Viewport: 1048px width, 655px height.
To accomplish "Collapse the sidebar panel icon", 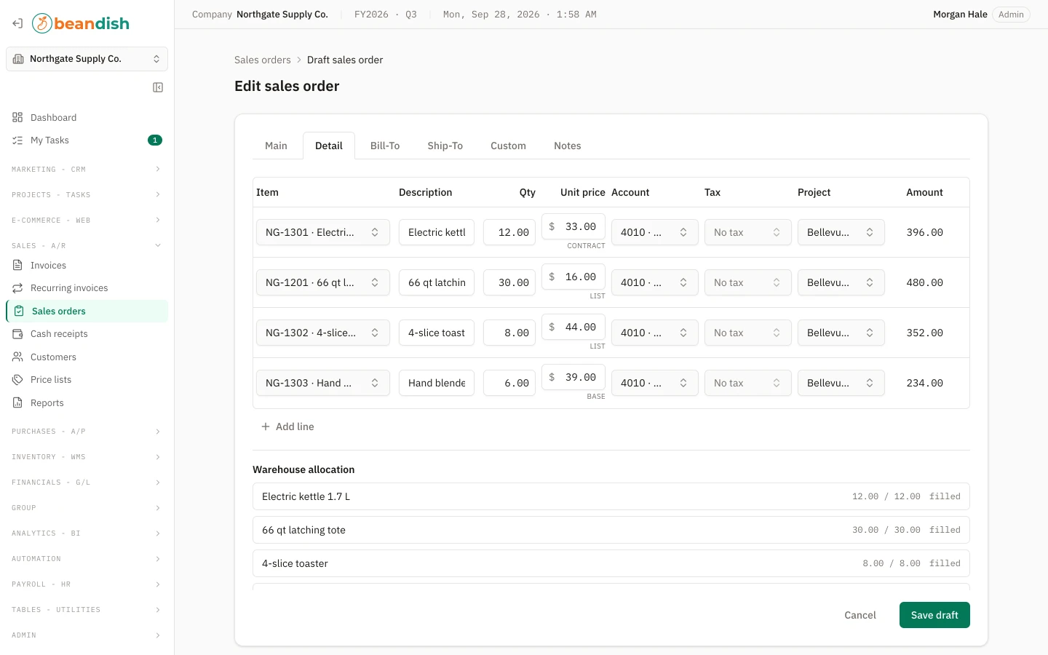I will [158, 87].
